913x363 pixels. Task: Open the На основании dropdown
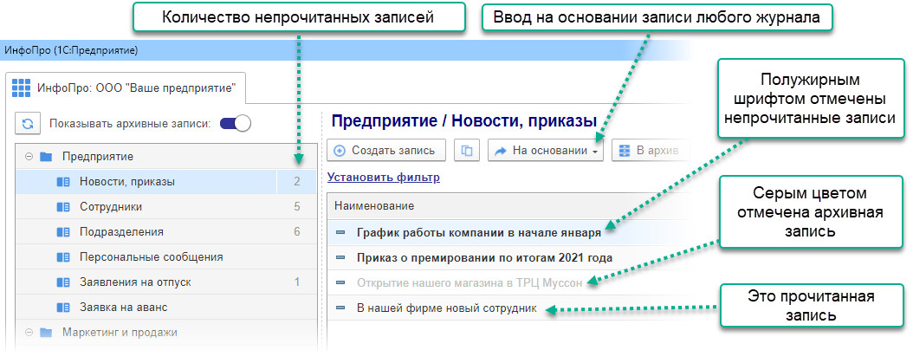click(545, 151)
